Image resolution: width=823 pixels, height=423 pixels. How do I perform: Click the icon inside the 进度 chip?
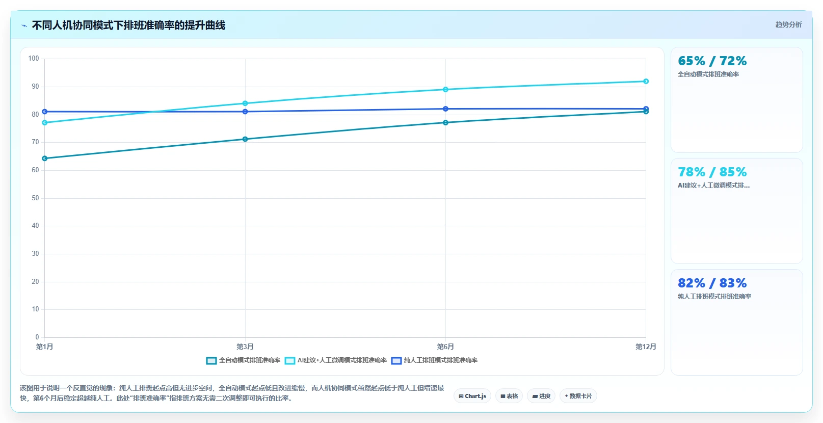[x=535, y=396]
